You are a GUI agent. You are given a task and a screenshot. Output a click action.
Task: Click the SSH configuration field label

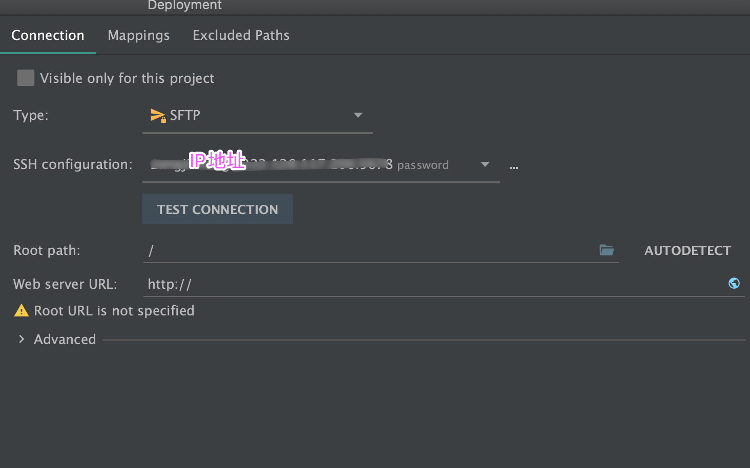[73, 164]
